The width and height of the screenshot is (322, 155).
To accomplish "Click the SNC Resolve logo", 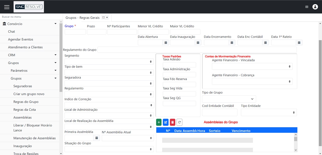I will point(29,7).
